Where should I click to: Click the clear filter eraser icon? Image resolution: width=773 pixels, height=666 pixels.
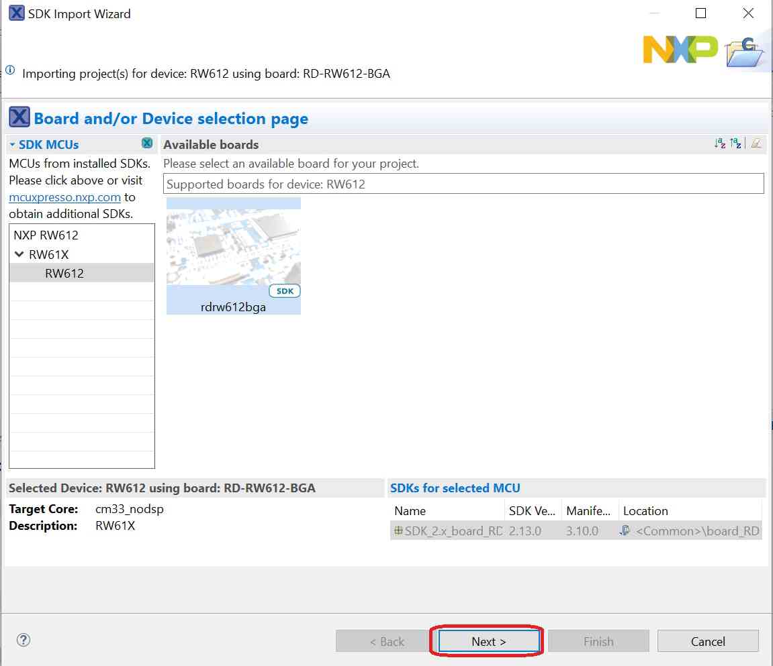coord(756,144)
